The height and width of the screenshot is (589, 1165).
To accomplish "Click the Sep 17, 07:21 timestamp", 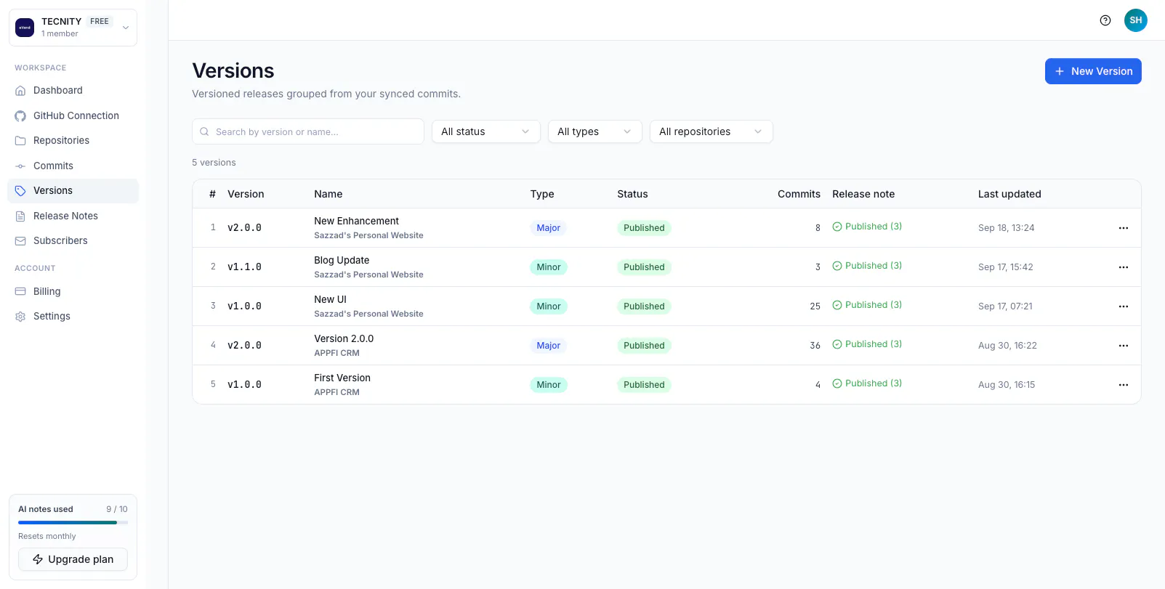I will click(x=1005, y=306).
